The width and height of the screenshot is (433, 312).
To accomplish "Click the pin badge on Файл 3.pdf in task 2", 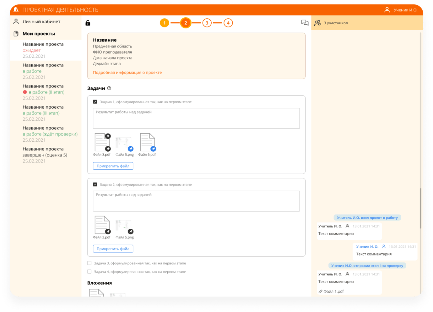I will 108,231.
